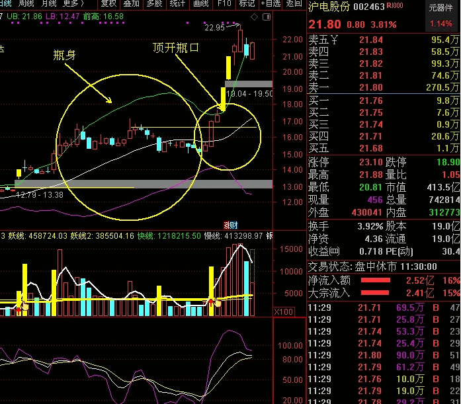Click 卖三 ask price 21.82
This screenshot has width=461, height=404.
point(371,63)
